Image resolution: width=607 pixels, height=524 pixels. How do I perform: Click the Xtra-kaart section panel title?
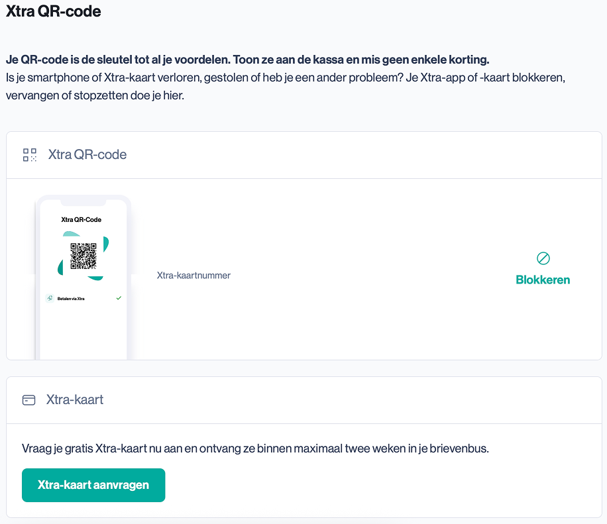[75, 400]
